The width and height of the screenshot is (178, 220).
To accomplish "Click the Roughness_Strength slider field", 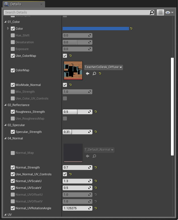I will coord(77,112).
